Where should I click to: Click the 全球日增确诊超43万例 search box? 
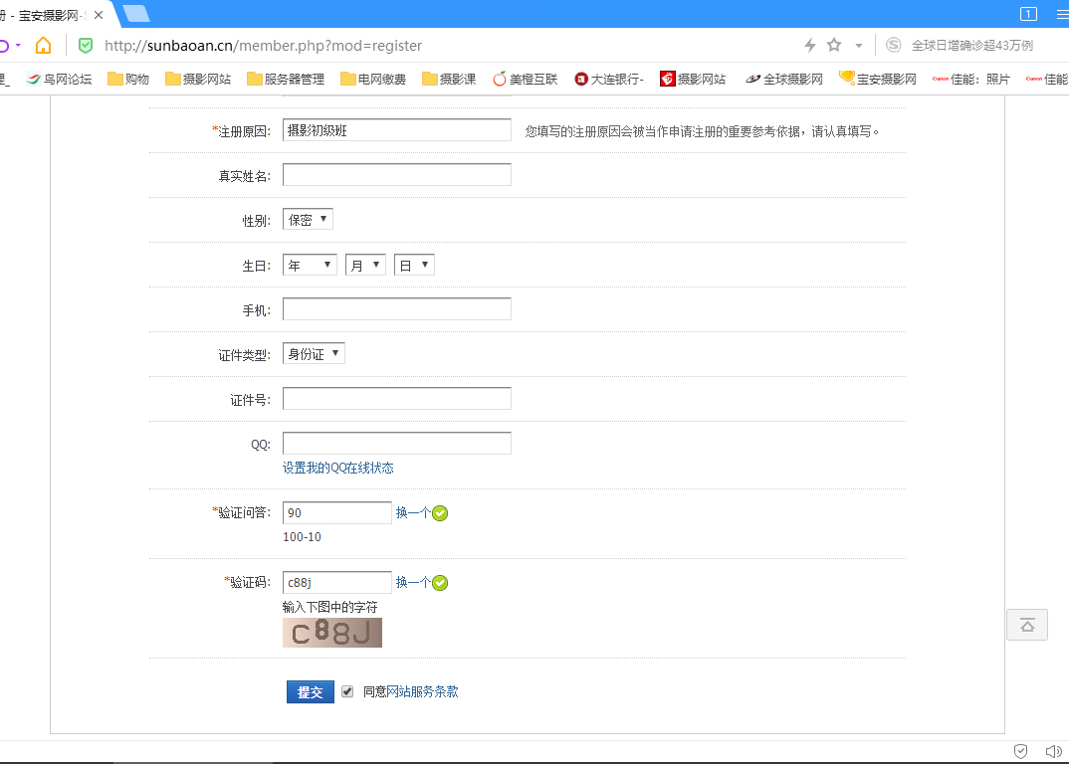972,46
